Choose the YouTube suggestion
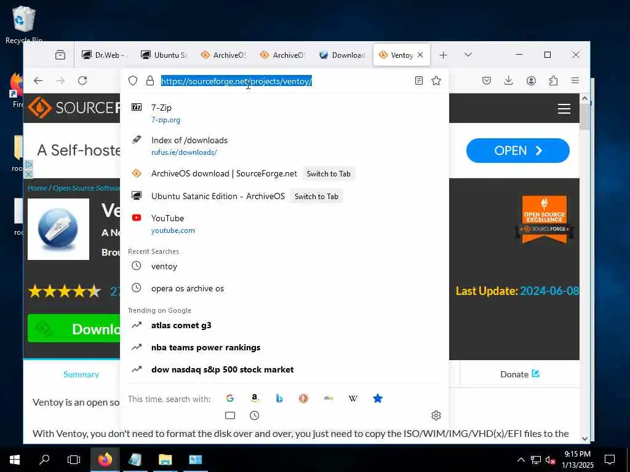Image resolution: width=630 pixels, height=472 pixels. point(284,224)
